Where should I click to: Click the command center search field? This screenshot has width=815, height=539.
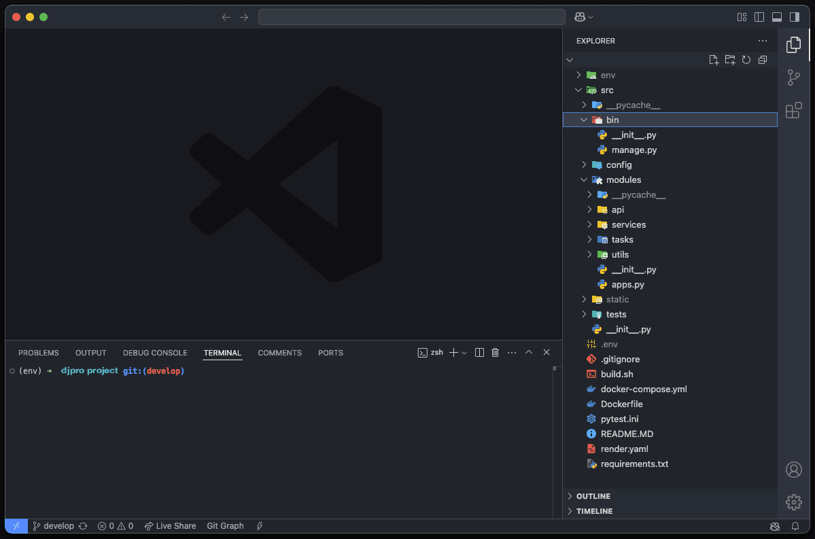point(412,17)
